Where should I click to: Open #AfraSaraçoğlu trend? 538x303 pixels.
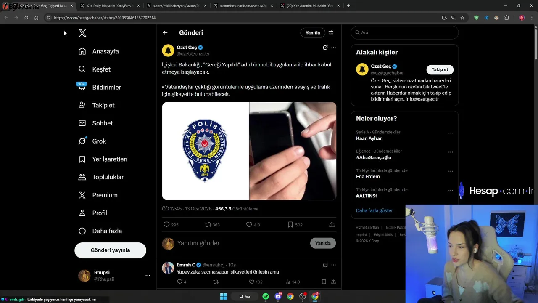[x=374, y=157]
